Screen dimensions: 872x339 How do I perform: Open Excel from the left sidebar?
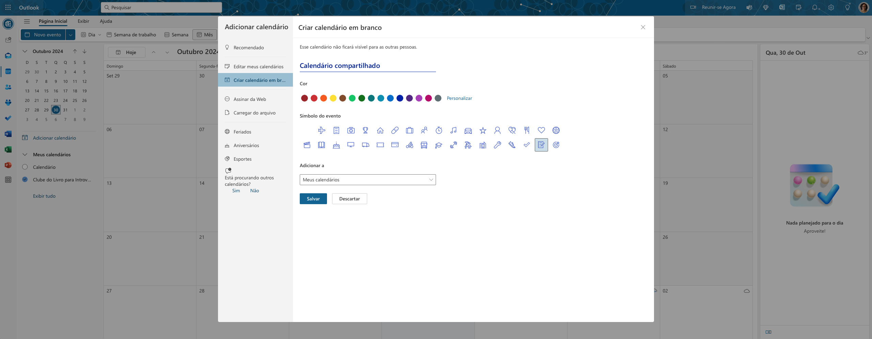pyautogui.click(x=8, y=149)
